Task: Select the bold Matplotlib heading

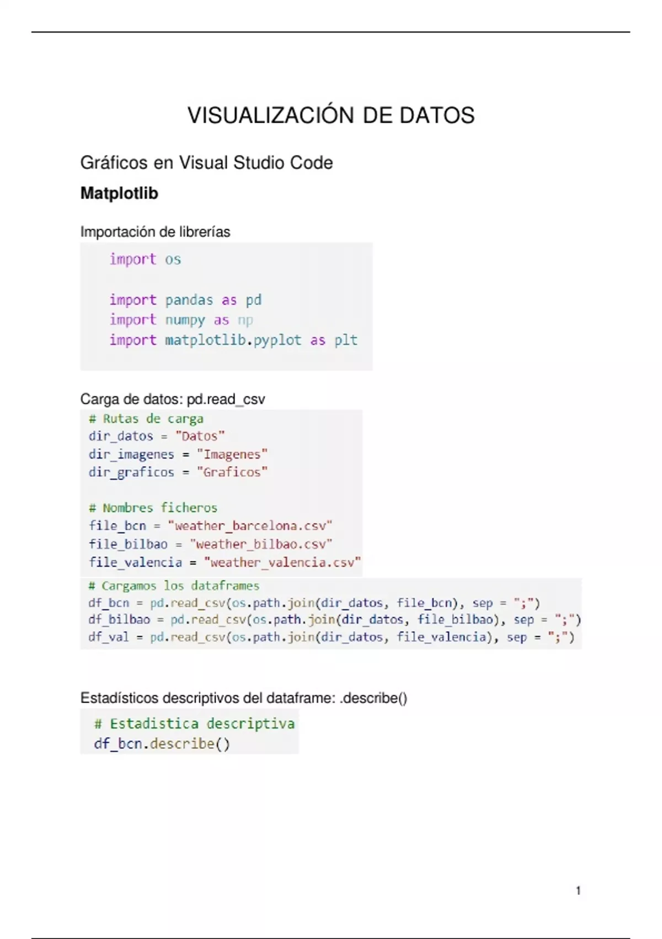Action: pyautogui.click(x=119, y=193)
